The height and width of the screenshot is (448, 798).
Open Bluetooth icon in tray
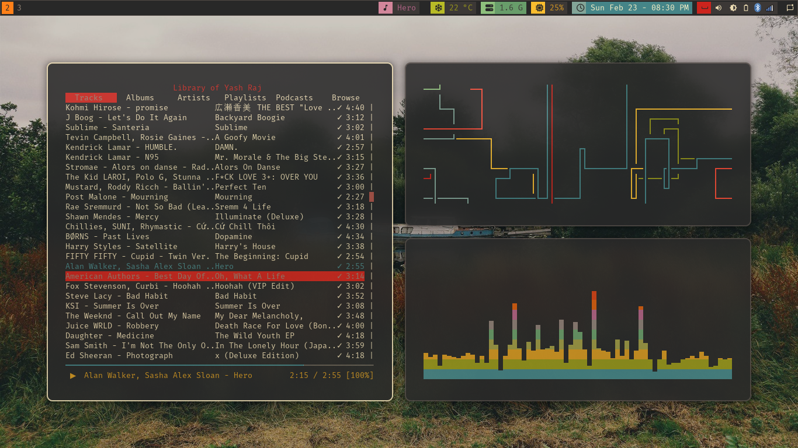click(757, 8)
